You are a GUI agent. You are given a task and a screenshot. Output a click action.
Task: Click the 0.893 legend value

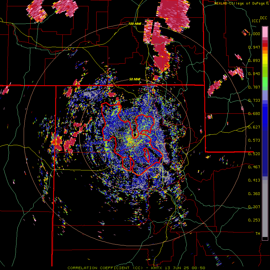click(x=254, y=60)
